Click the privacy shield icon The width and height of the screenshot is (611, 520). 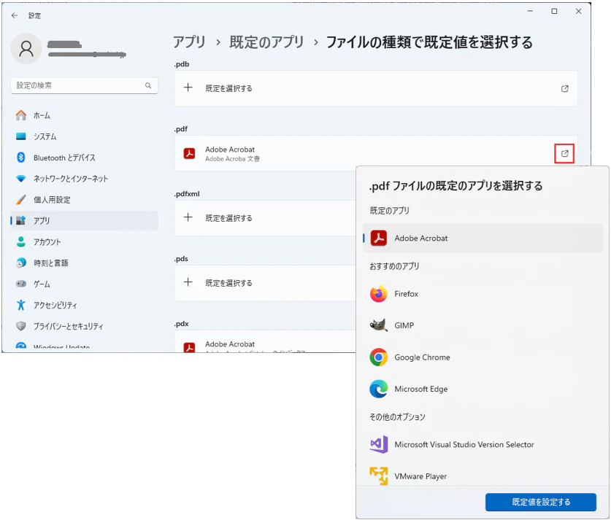pos(21,326)
